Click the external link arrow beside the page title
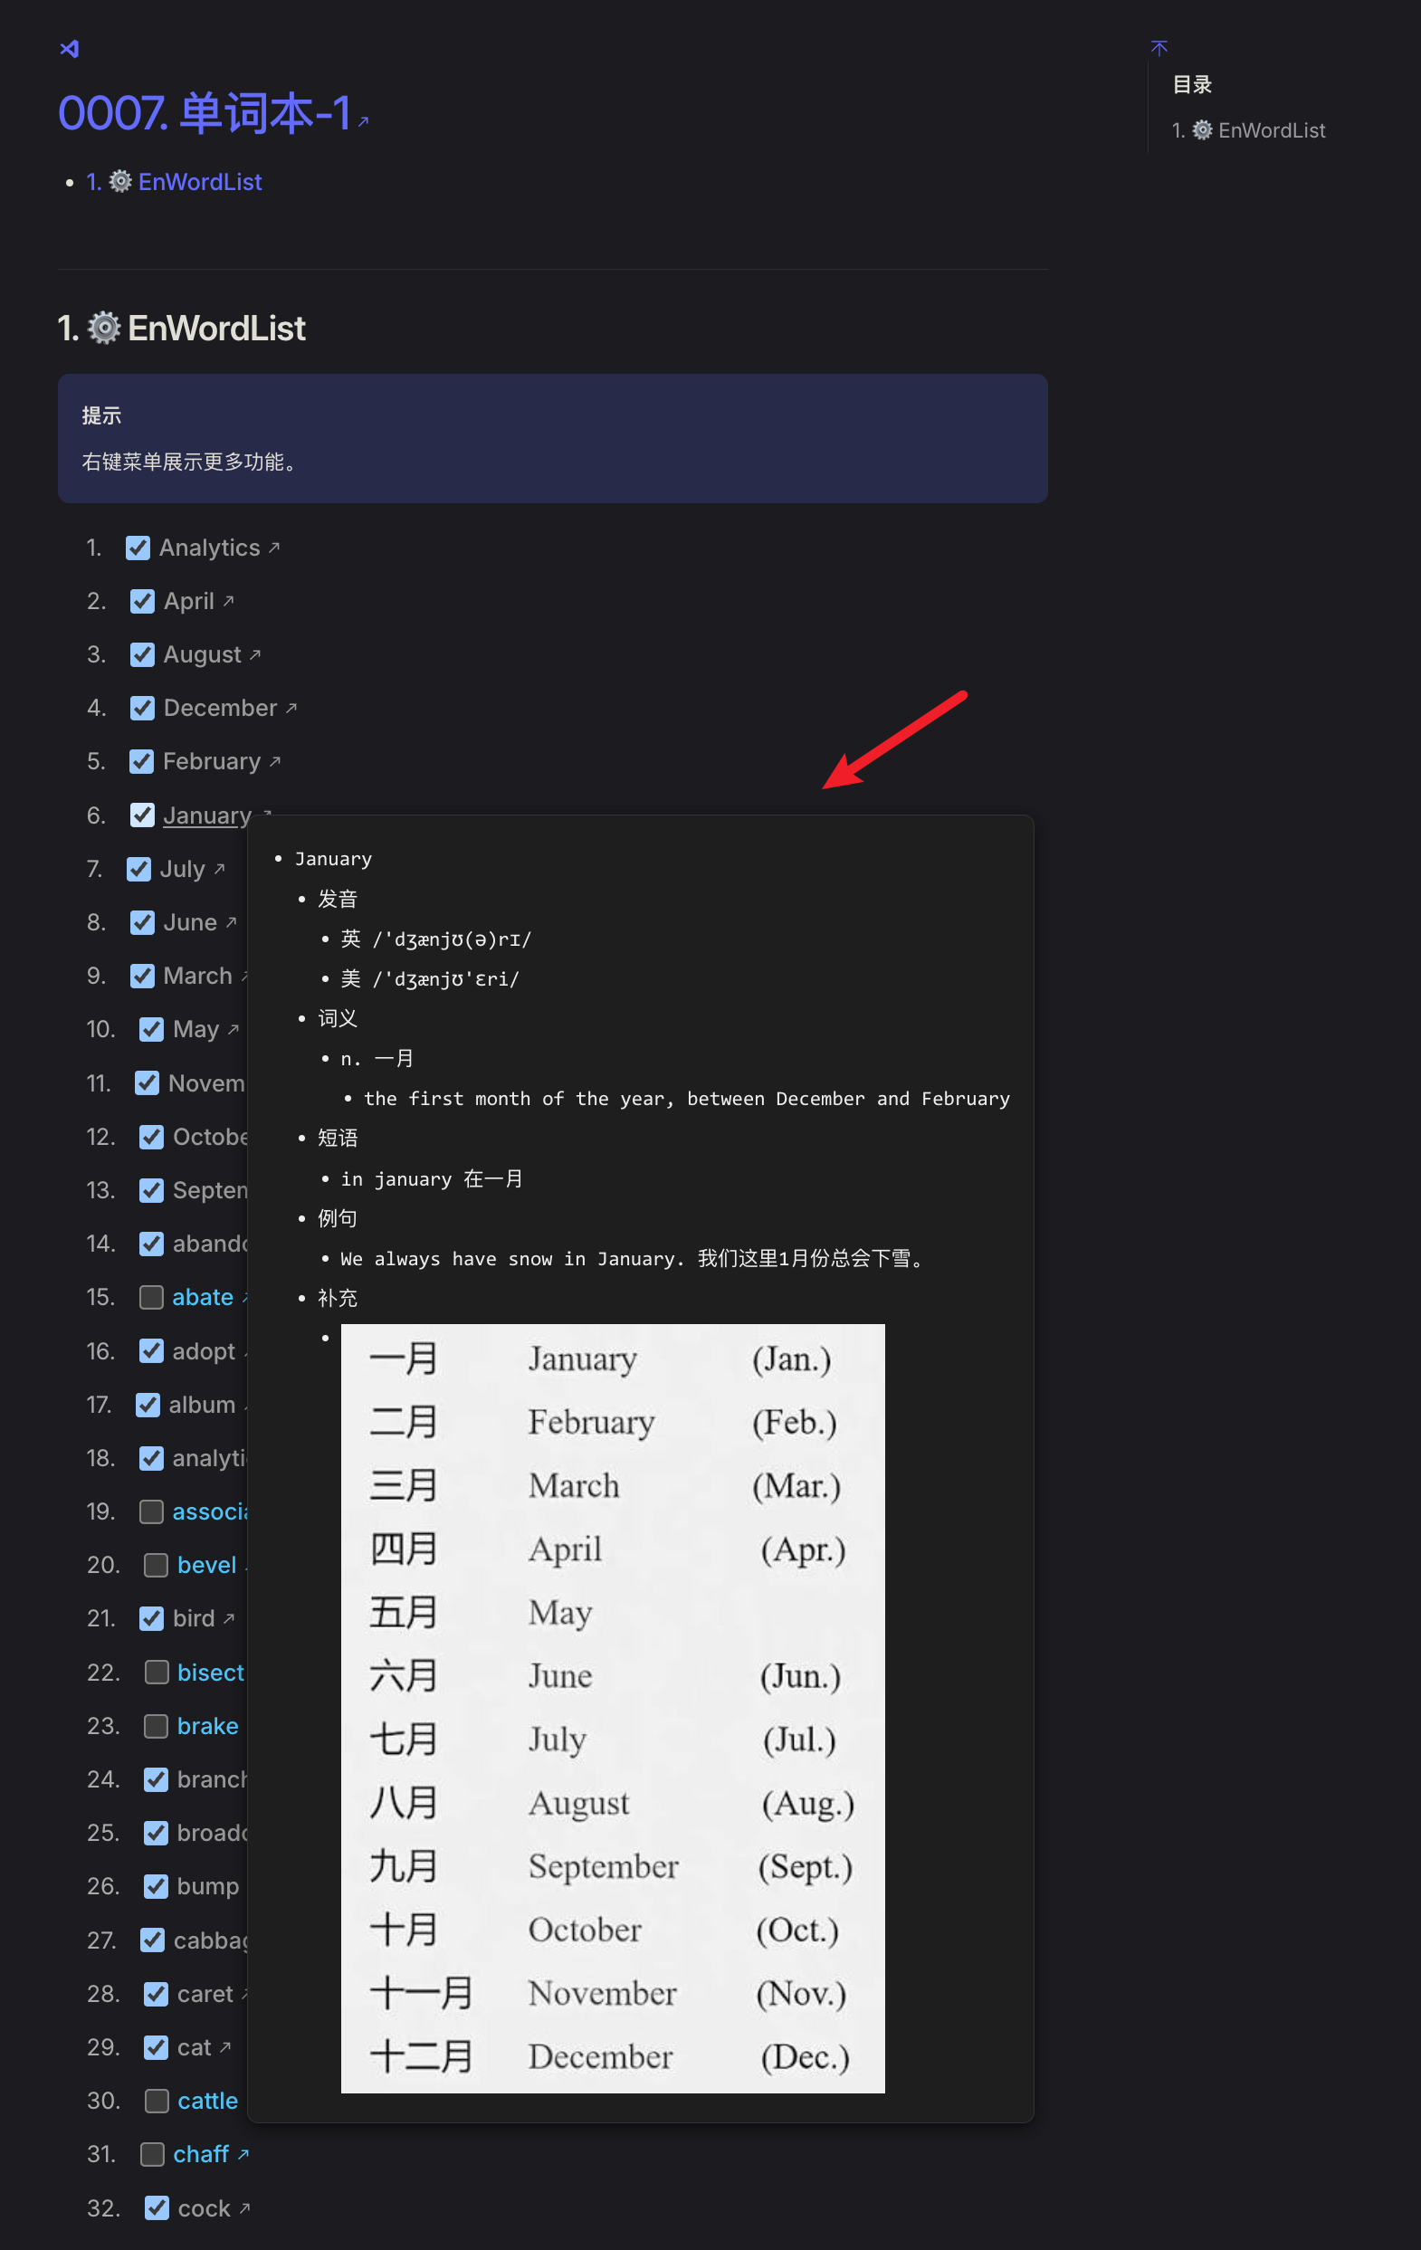Screen dimensions: 1421x2250 [x=364, y=121]
